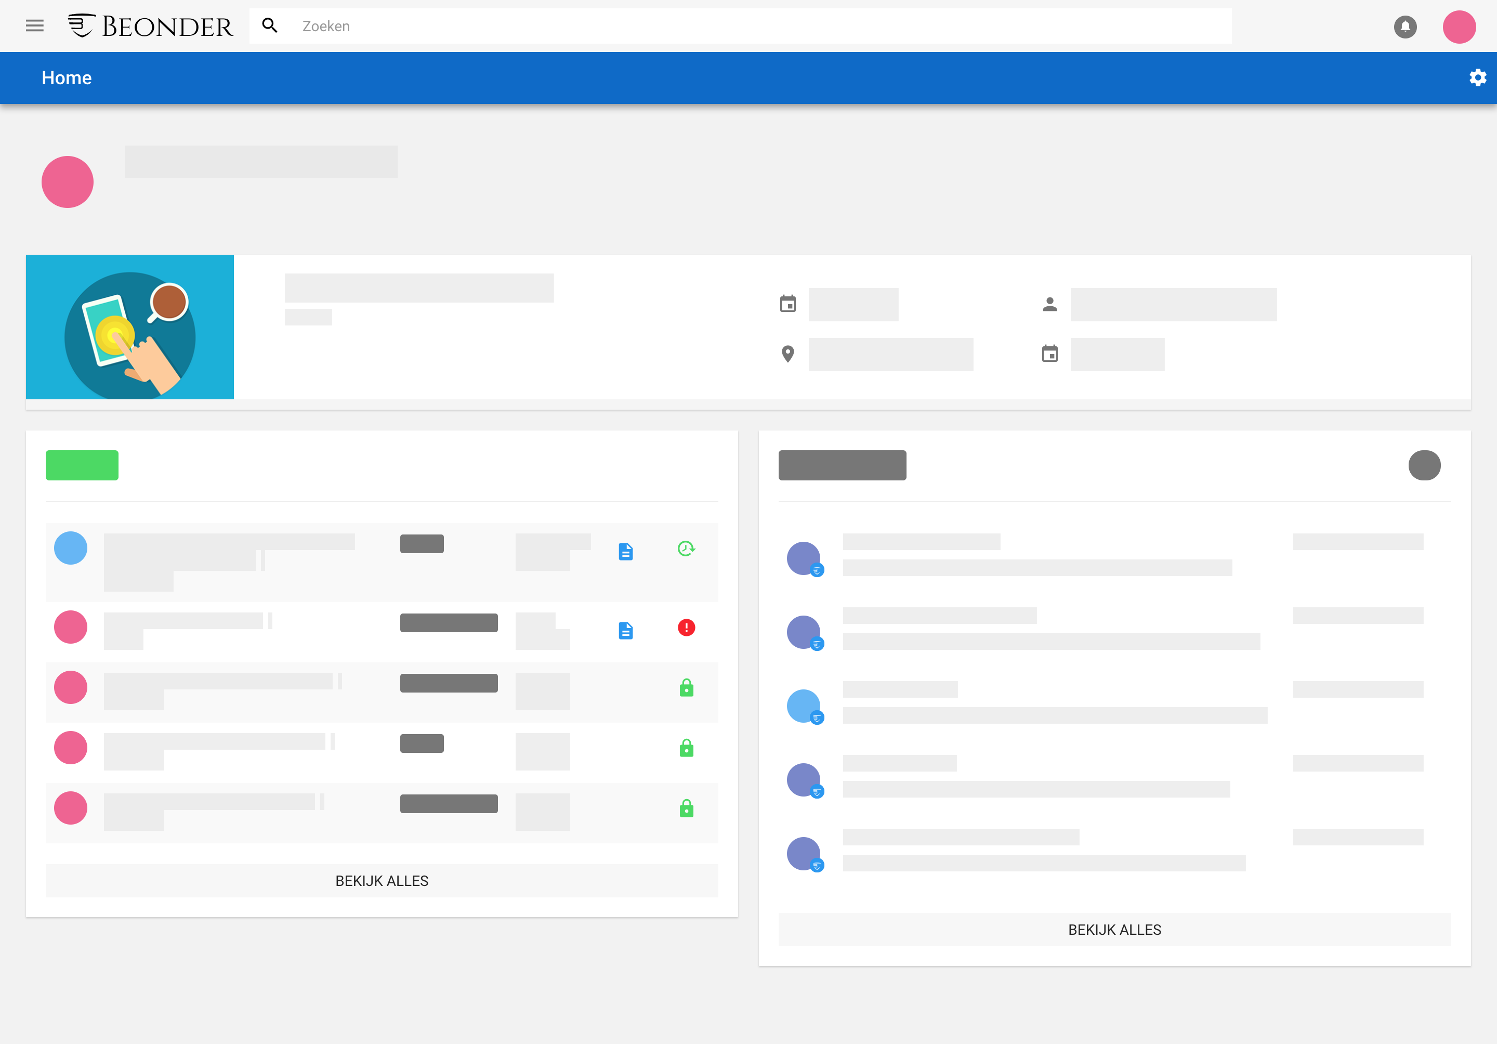Select the light blue avatar in activity list

pos(803,706)
